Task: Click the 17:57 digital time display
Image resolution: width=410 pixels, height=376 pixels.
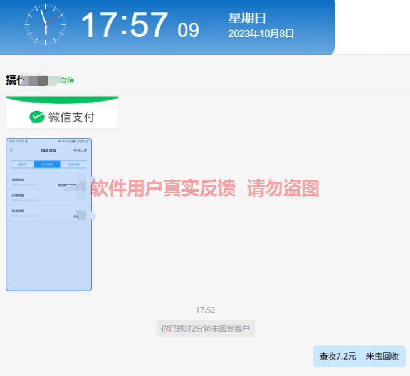Action: click(125, 25)
